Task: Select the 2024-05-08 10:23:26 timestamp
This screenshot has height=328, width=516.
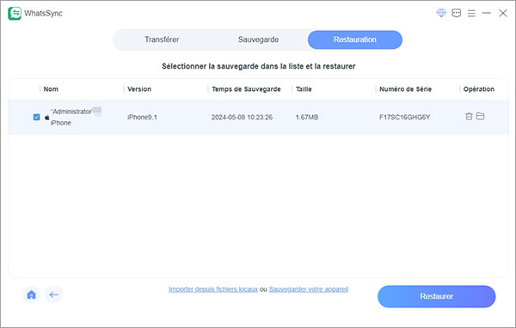Action: (x=242, y=118)
